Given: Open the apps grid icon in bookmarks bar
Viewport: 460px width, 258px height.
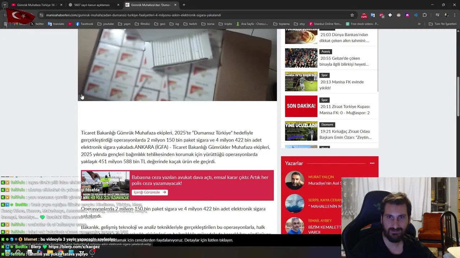Looking at the screenshot, I should tap(5, 24).
